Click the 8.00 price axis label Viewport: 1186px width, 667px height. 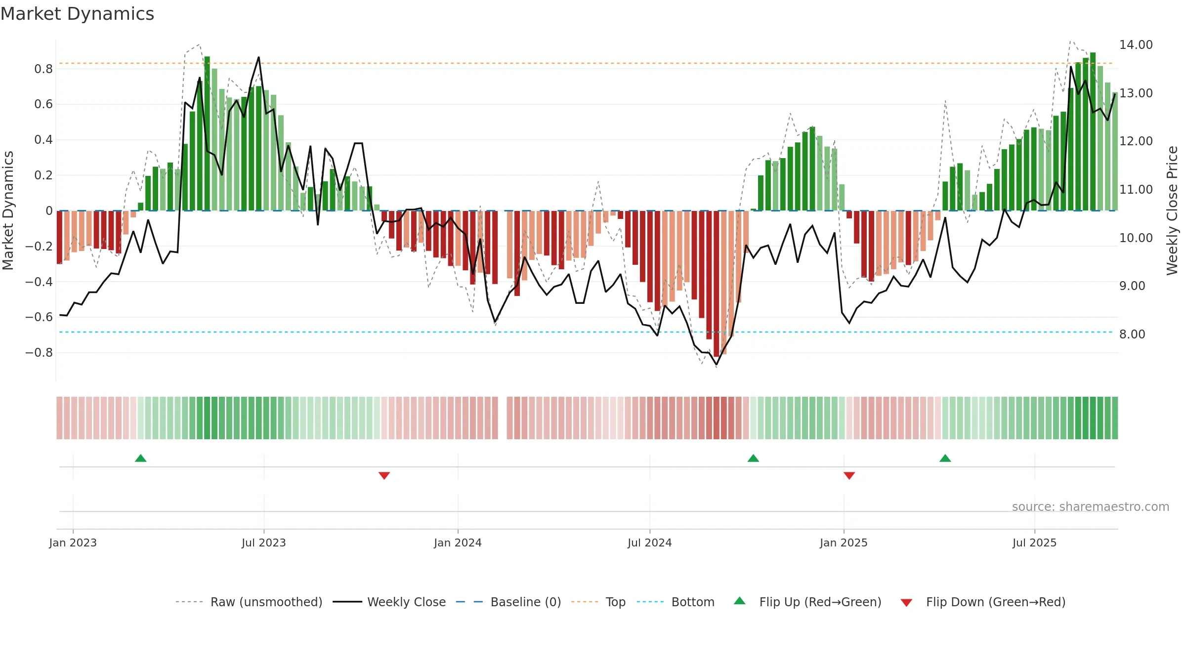[1132, 334]
